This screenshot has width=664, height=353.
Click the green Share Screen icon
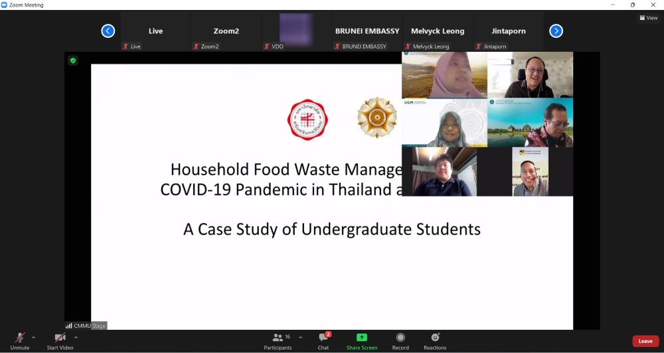(361, 338)
